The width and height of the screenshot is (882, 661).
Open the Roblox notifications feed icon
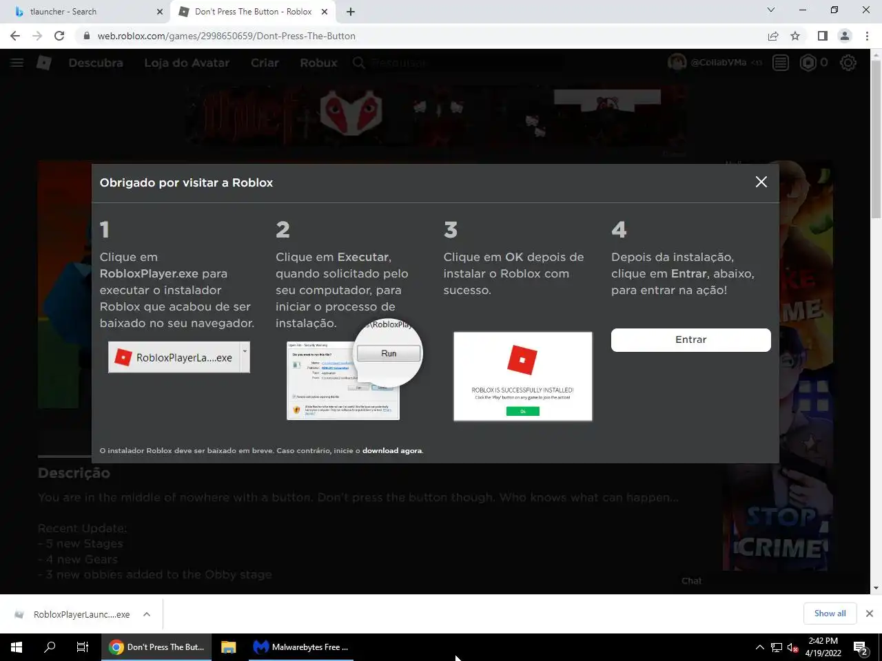point(781,63)
